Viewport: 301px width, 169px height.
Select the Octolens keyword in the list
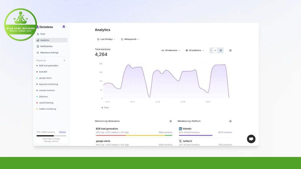tap(44, 97)
